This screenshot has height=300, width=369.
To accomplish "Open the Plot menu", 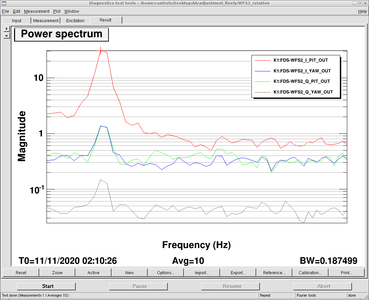I will (57, 11).
